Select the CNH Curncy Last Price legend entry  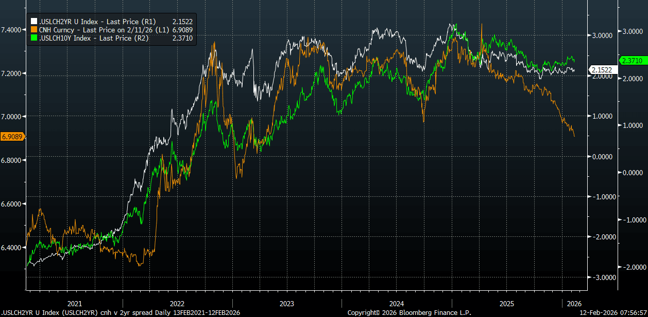pyautogui.click(x=103, y=30)
